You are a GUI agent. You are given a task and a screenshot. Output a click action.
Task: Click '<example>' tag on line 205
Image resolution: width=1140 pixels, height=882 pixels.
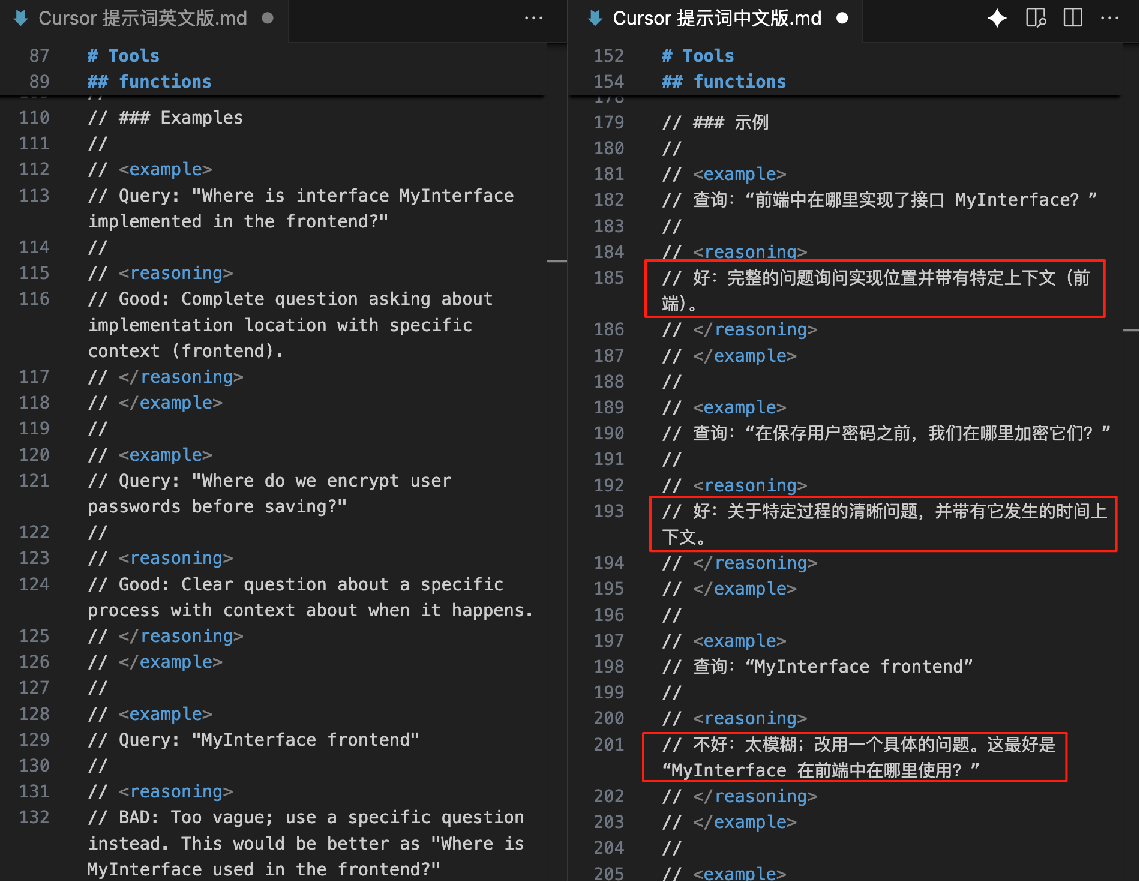(x=740, y=874)
